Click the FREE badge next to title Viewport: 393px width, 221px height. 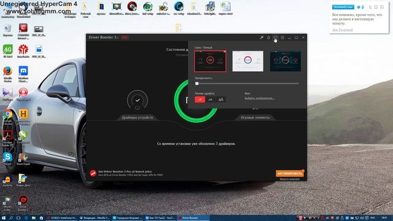point(125,37)
